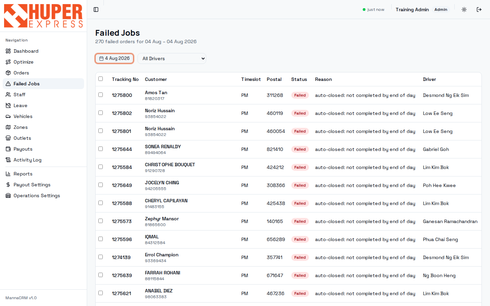The height and width of the screenshot is (306, 490).
Task: Click the Activity Log scroll icon
Action: (x=8, y=160)
